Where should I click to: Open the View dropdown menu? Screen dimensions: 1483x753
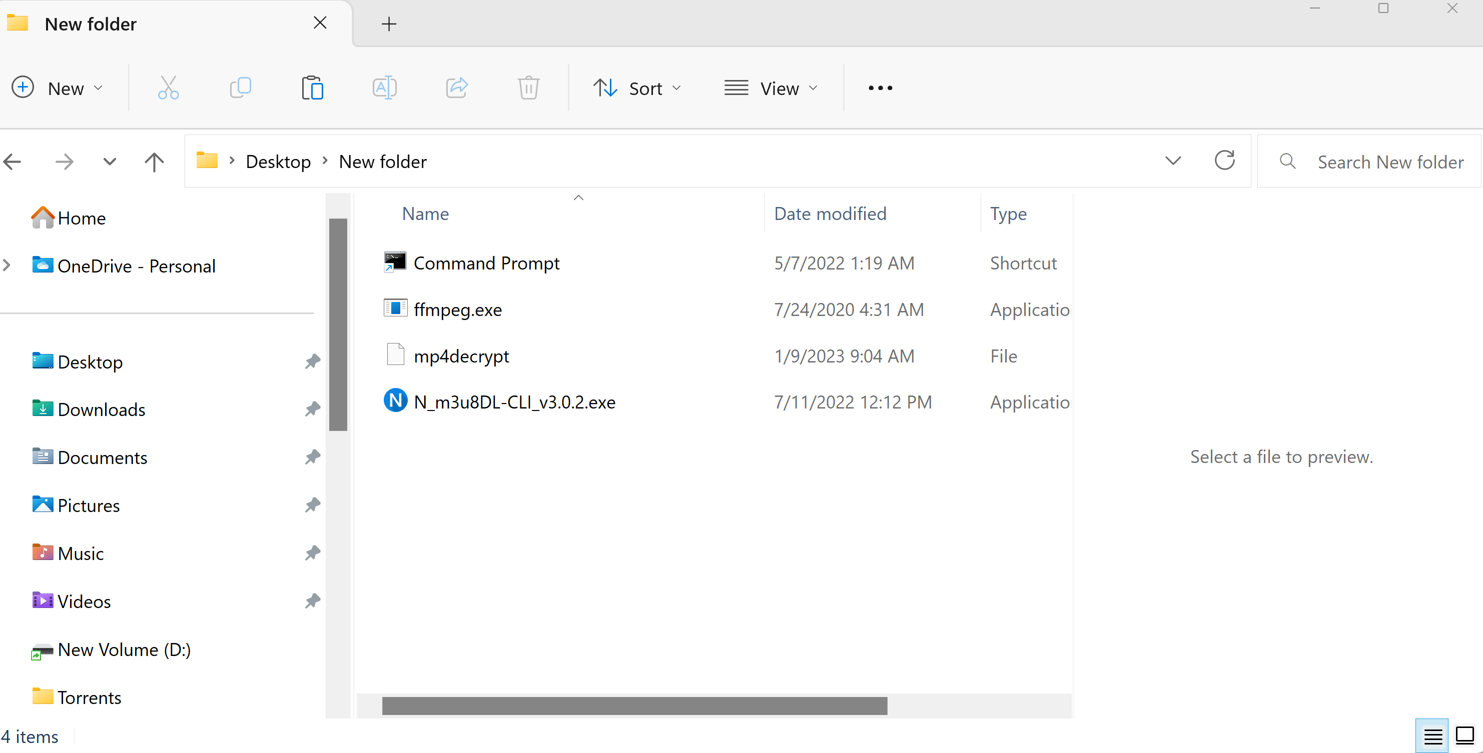coord(771,88)
